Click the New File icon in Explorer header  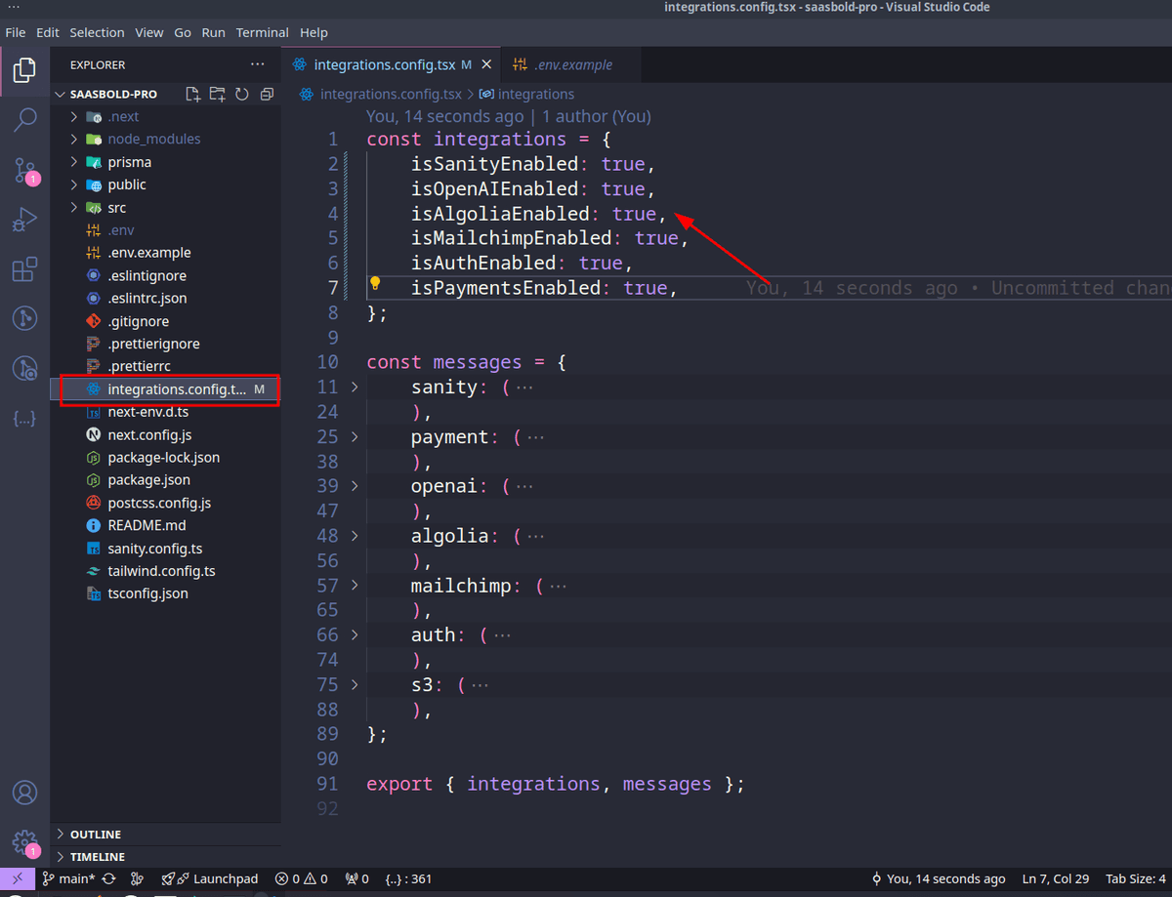point(192,94)
